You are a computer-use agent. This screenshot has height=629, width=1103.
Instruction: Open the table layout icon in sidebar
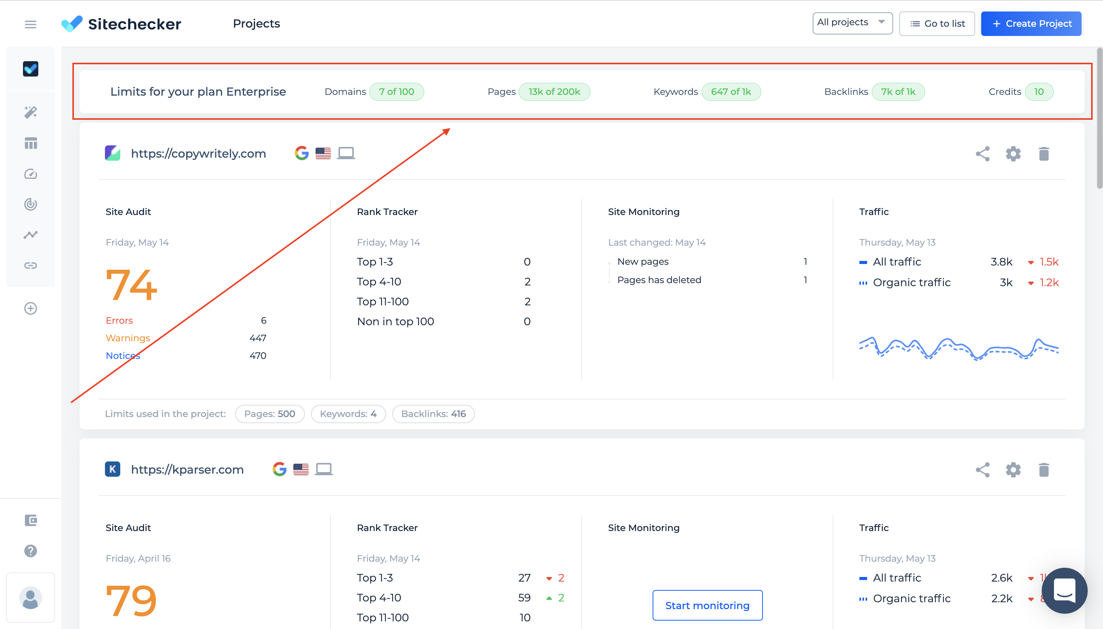point(30,143)
